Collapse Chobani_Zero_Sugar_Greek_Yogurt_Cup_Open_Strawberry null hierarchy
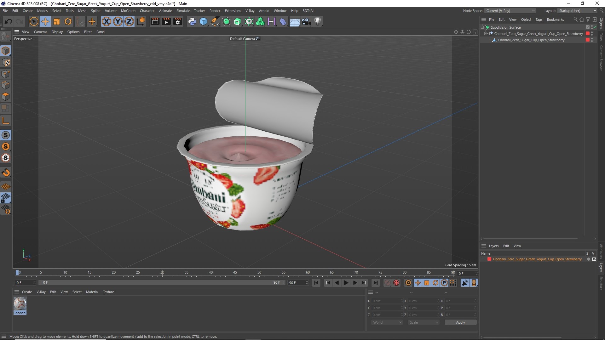The image size is (605, 340). (486, 34)
